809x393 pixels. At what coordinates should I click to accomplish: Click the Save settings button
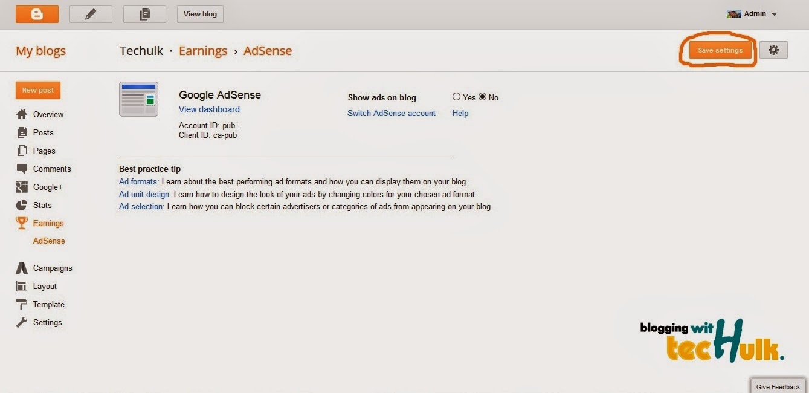720,50
